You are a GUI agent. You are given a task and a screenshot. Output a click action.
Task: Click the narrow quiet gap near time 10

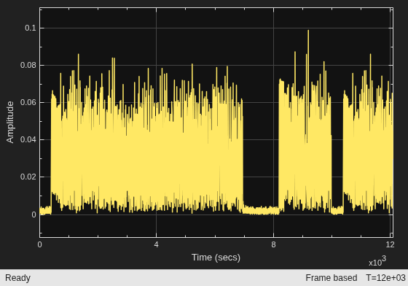click(337, 210)
